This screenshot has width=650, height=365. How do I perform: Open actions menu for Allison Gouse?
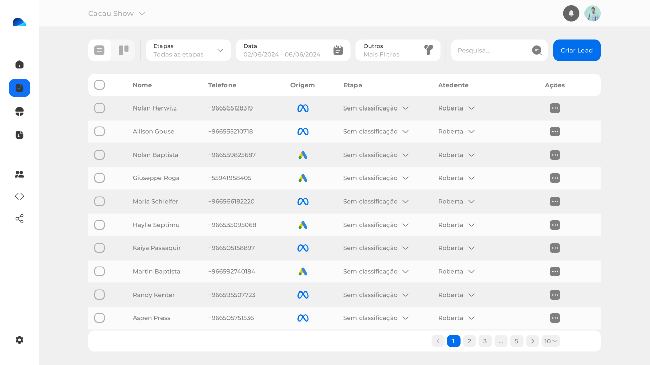click(x=555, y=131)
